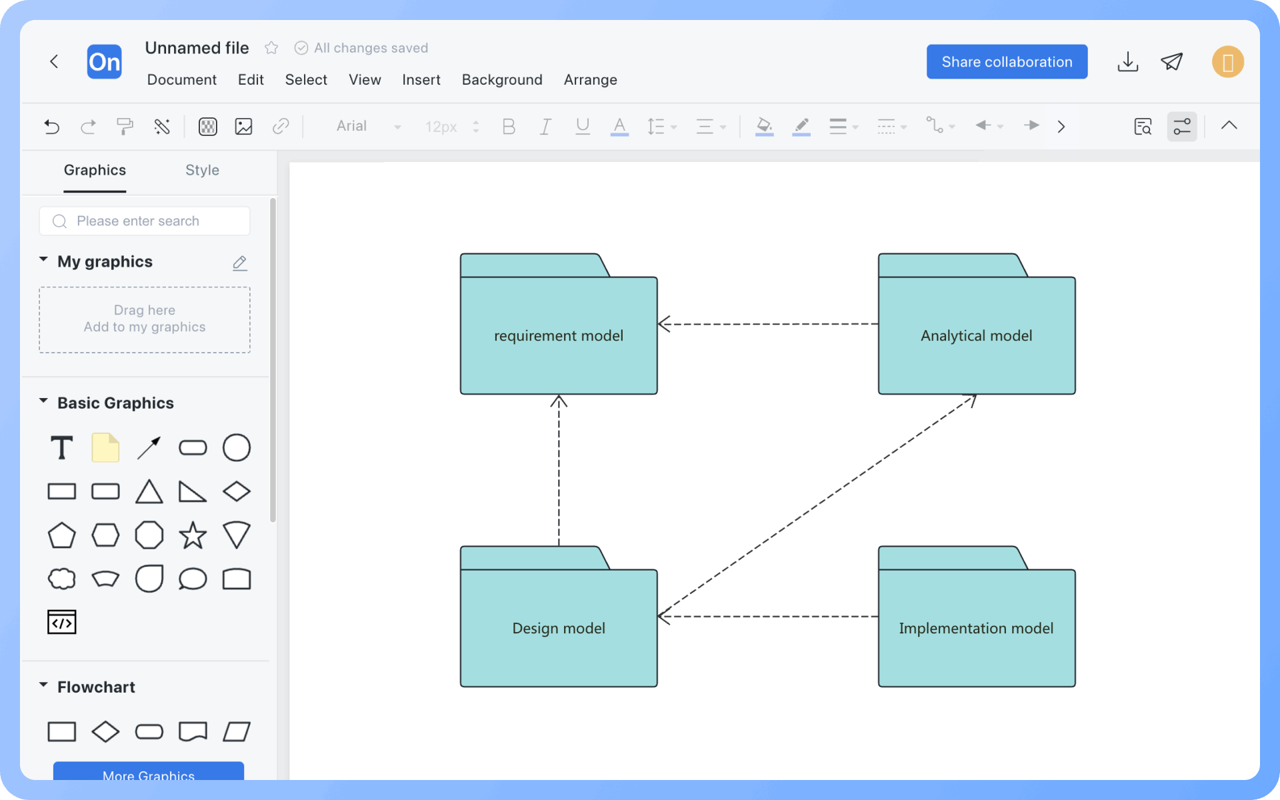This screenshot has width=1280, height=800.
Task: Select the yellow sticky note shape
Action: pos(105,448)
